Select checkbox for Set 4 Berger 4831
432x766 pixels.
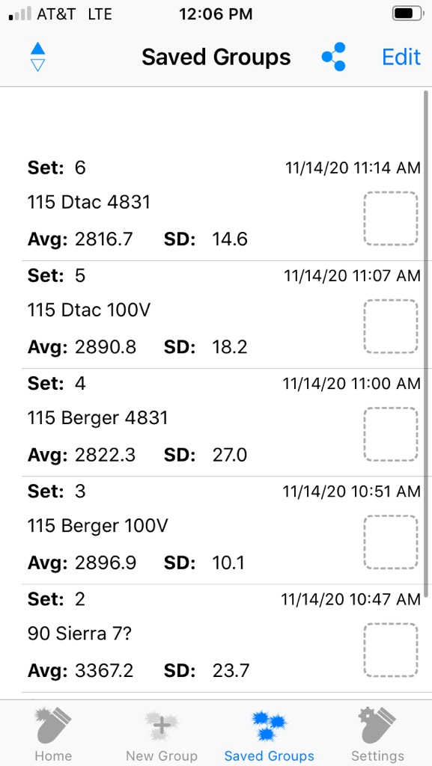pos(391,435)
